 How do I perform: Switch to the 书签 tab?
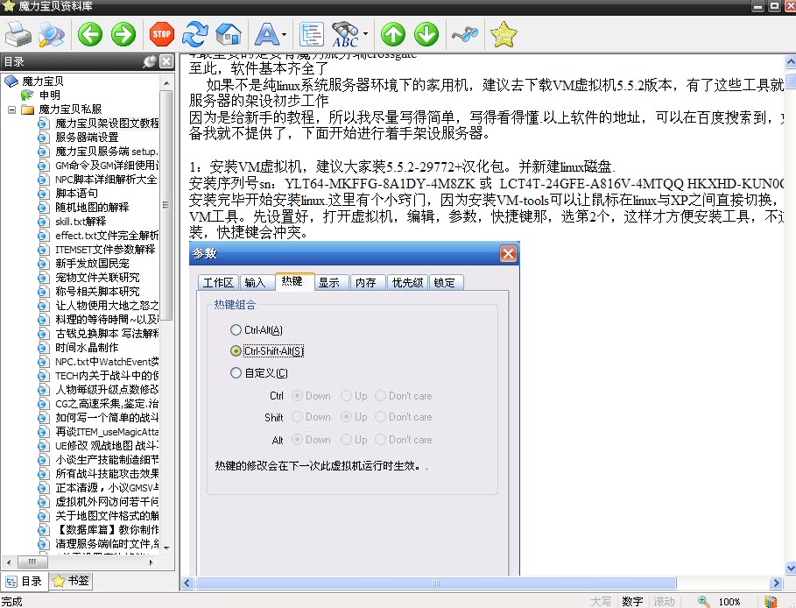point(71,581)
